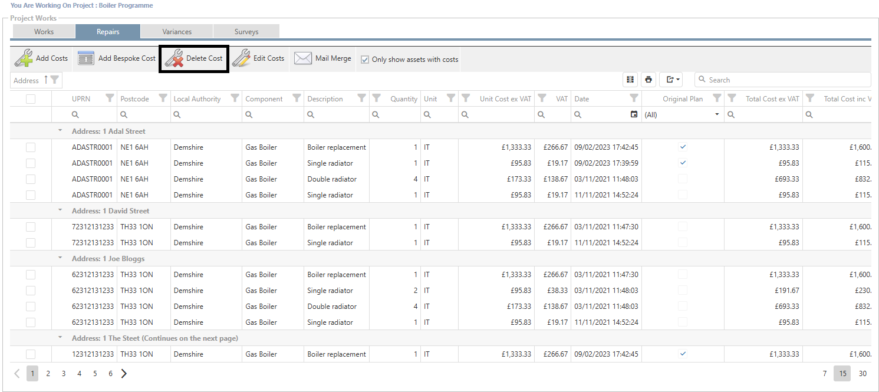This screenshot has height=392, width=879.
Task: Set page size to 30
Action: tap(862, 374)
